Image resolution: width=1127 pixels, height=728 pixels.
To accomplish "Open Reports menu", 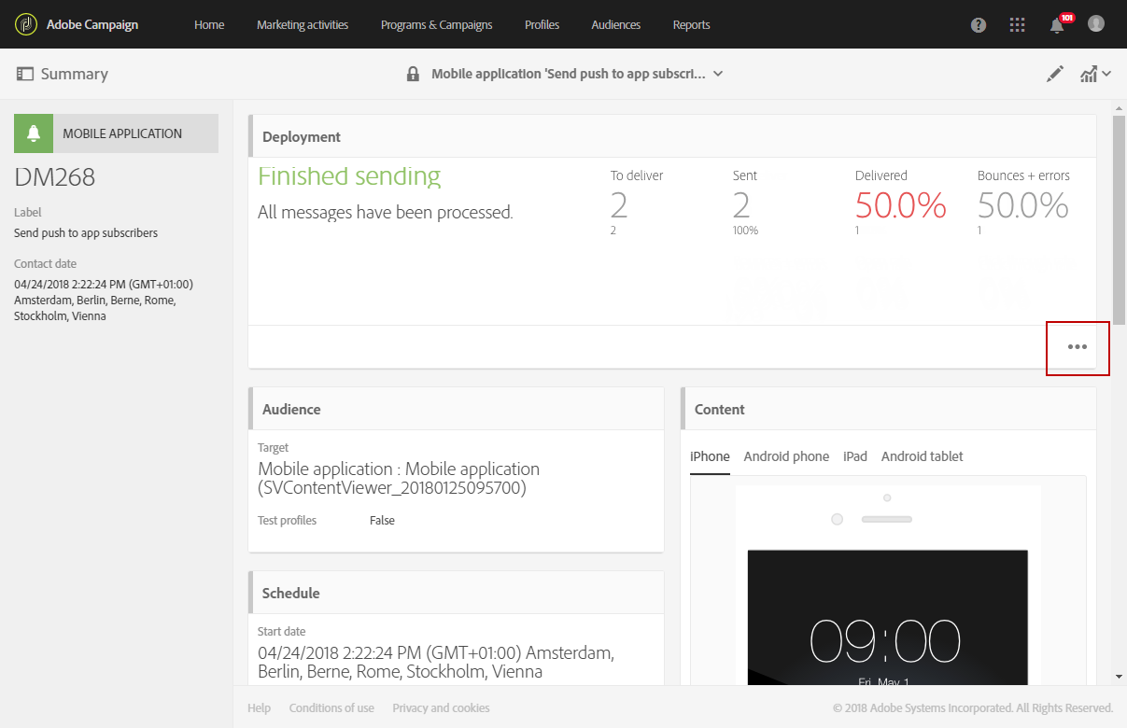I will [x=691, y=24].
